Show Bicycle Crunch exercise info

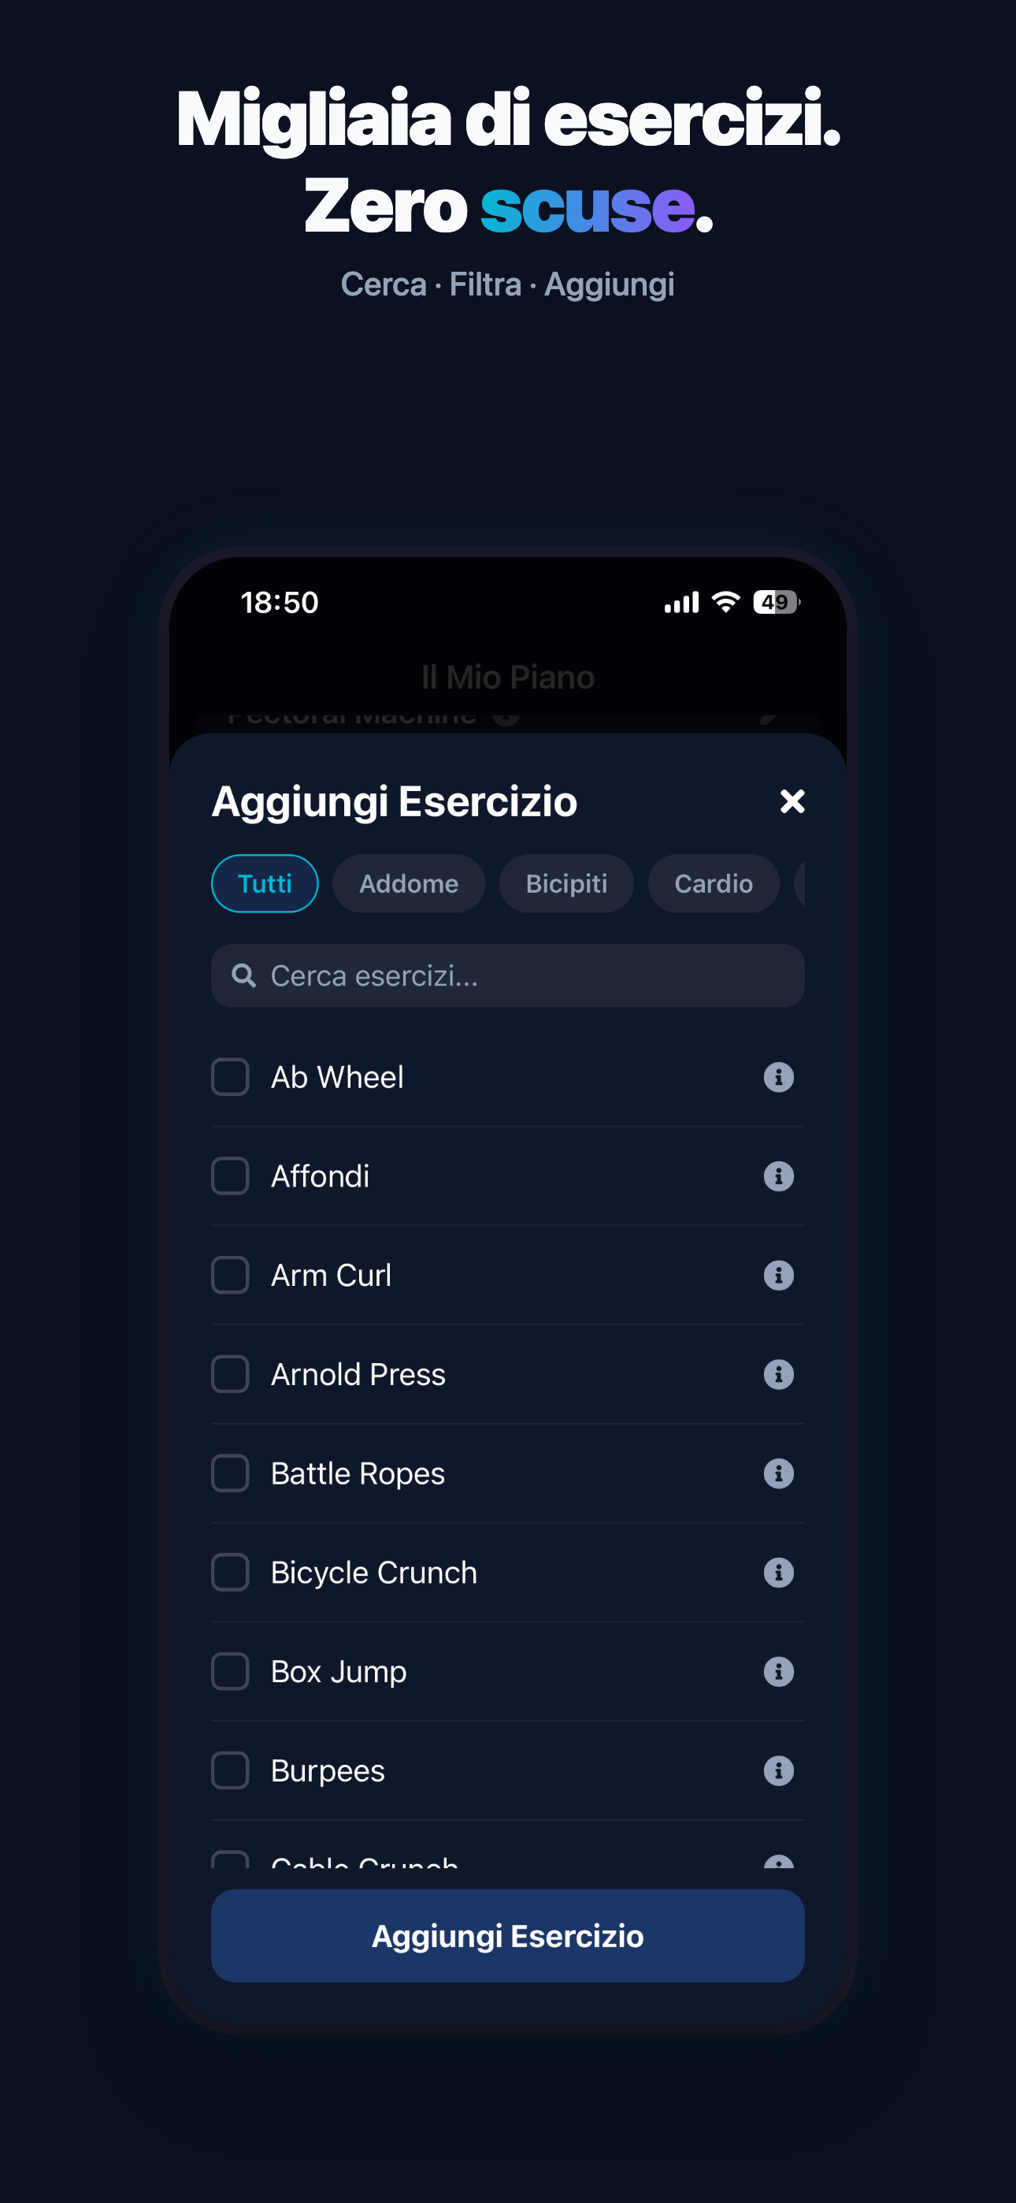(778, 1573)
